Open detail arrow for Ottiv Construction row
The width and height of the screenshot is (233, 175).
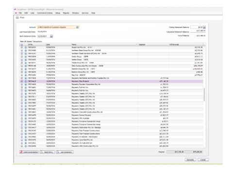(26, 66)
